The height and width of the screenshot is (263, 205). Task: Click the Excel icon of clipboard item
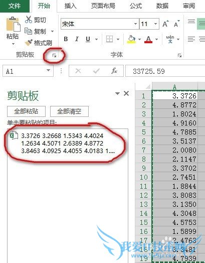tap(14, 136)
